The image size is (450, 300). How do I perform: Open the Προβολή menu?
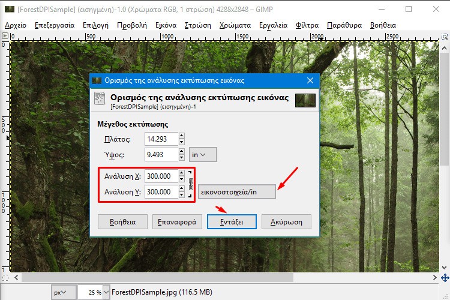(132, 25)
